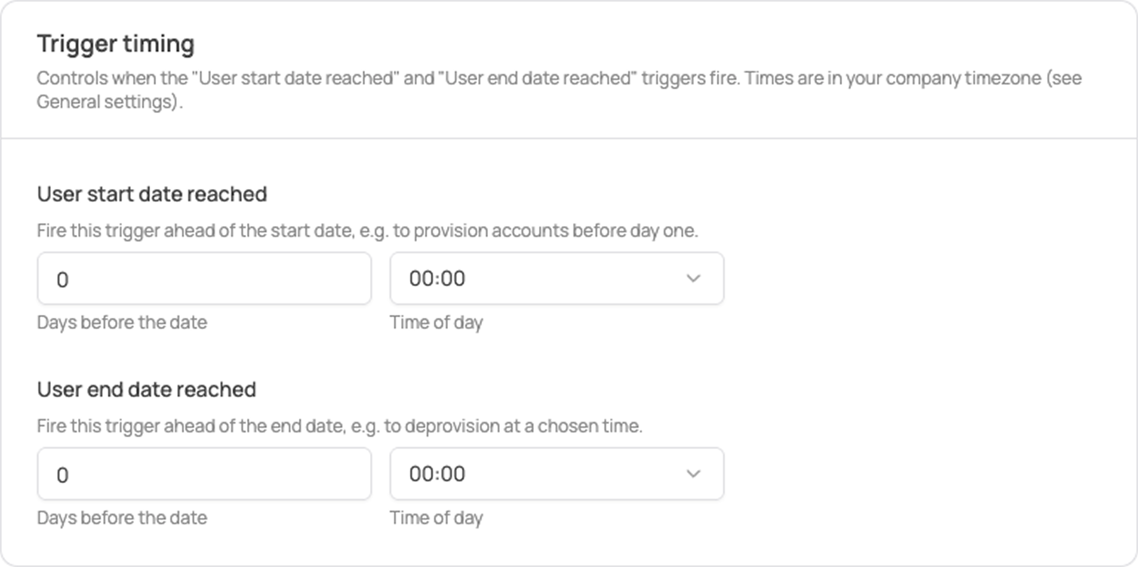Click the 0 value in end date days field
This screenshot has height=567, width=1138.
[x=62, y=475]
